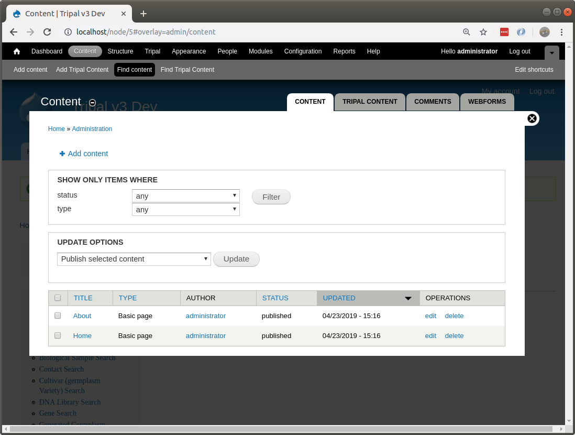Image resolution: width=575 pixels, height=435 pixels.
Task: Switch to the Tripal Content tab
Action: [x=370, y=102]
